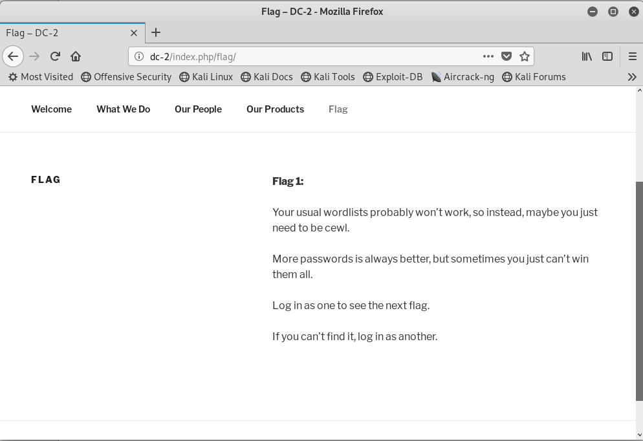Open Kali Forums bookmark
This screenshot has width=643, height=441.
coord(534,77)
